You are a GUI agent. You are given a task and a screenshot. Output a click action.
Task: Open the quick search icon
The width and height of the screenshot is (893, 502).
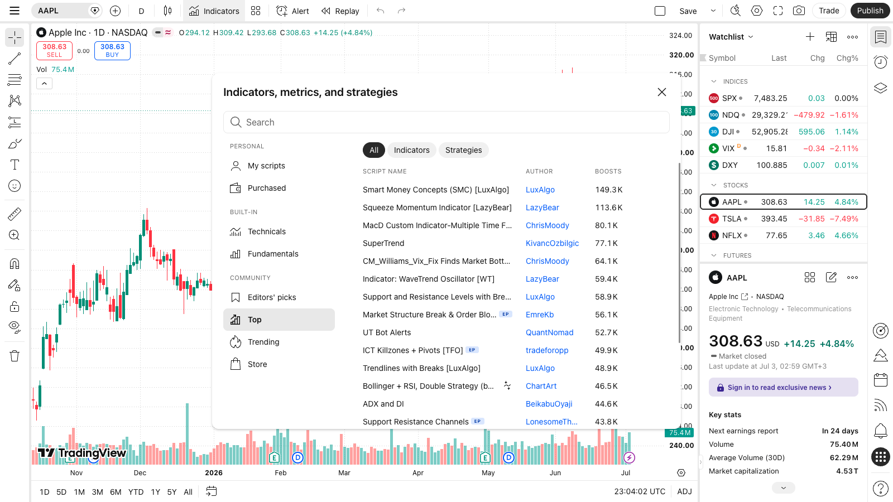click(736, 11)
